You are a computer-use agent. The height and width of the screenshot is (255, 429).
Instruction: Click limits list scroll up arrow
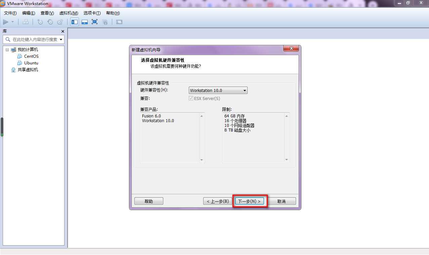coord(287,116)
